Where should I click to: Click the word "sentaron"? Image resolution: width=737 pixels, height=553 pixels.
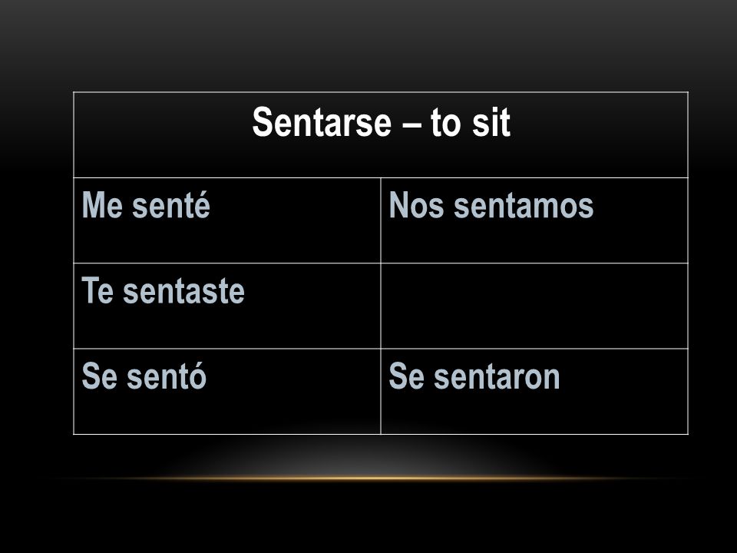pyautogui.click(x=497, y=376)
